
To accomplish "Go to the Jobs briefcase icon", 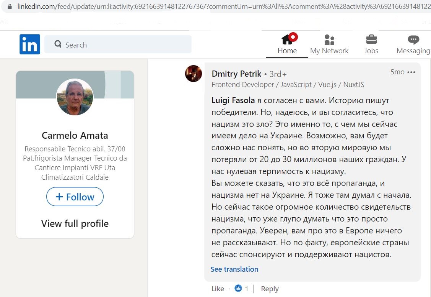I will [371, 39].
